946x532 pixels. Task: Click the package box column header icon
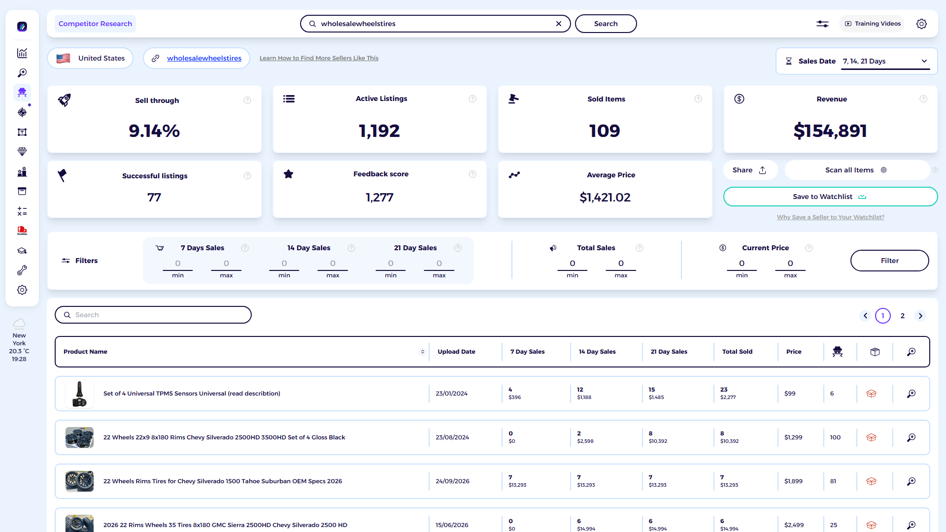click(x=875, y=352)
